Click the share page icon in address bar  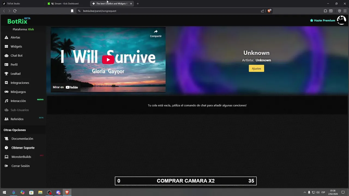tap(262, 11)
